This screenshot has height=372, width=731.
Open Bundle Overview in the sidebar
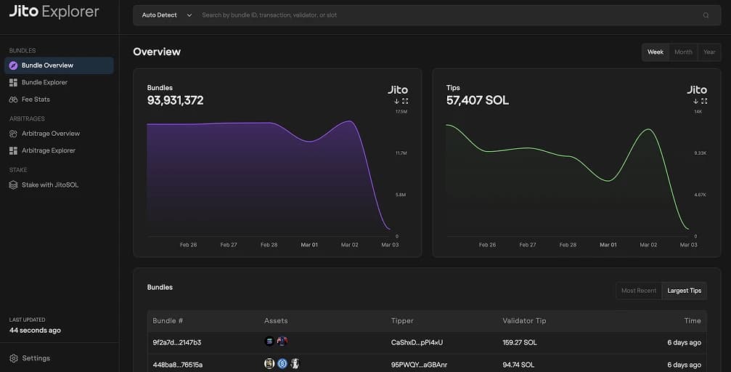coord(59,65)
